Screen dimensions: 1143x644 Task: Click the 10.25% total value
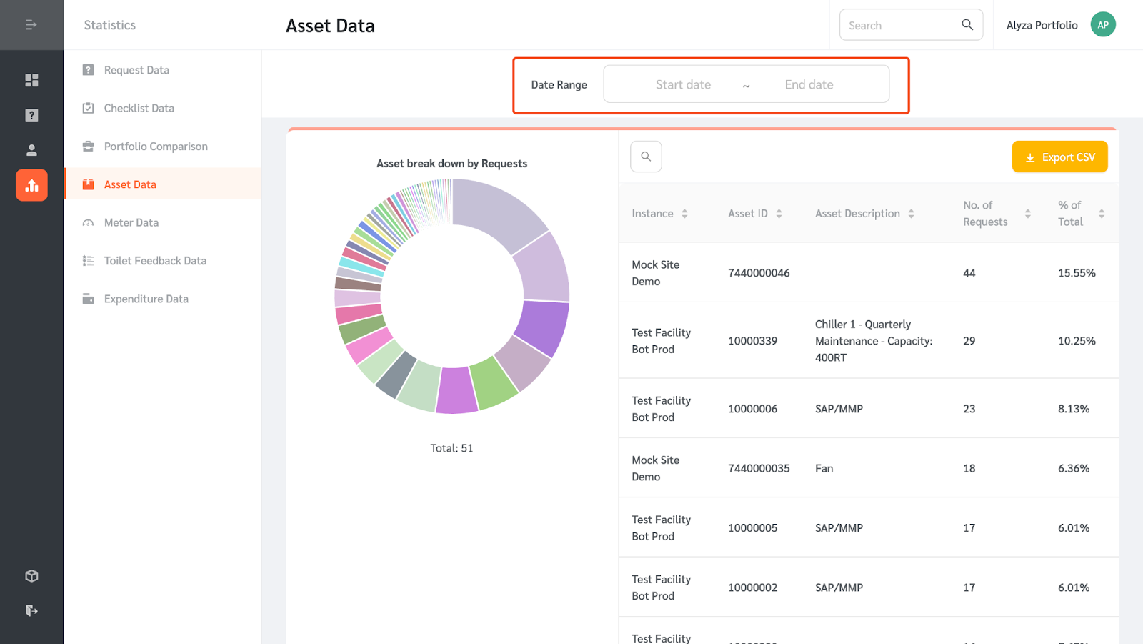click(x=1077, y=341)
